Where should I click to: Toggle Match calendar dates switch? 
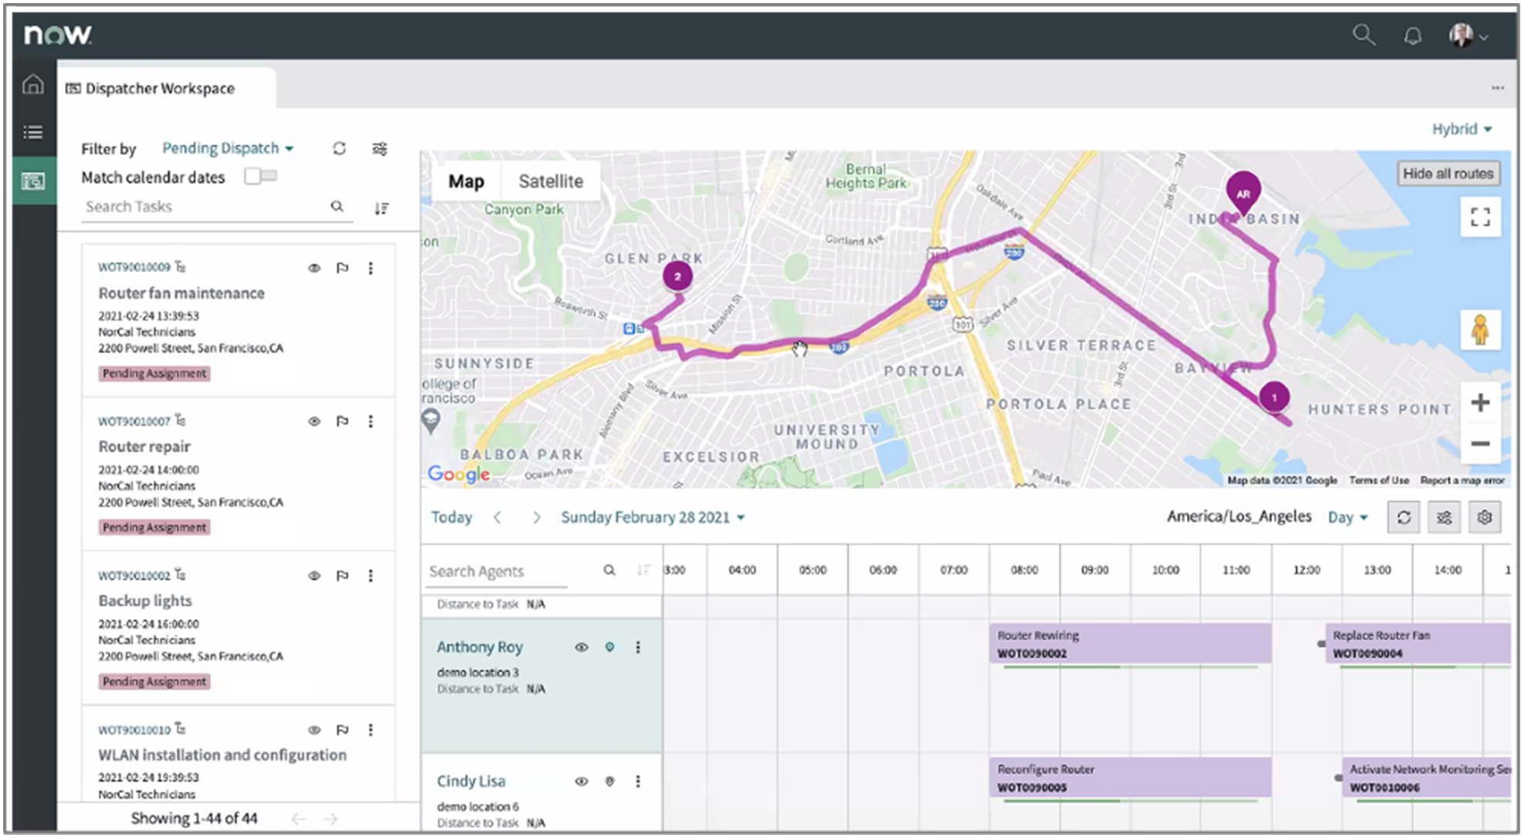(260, 176)
